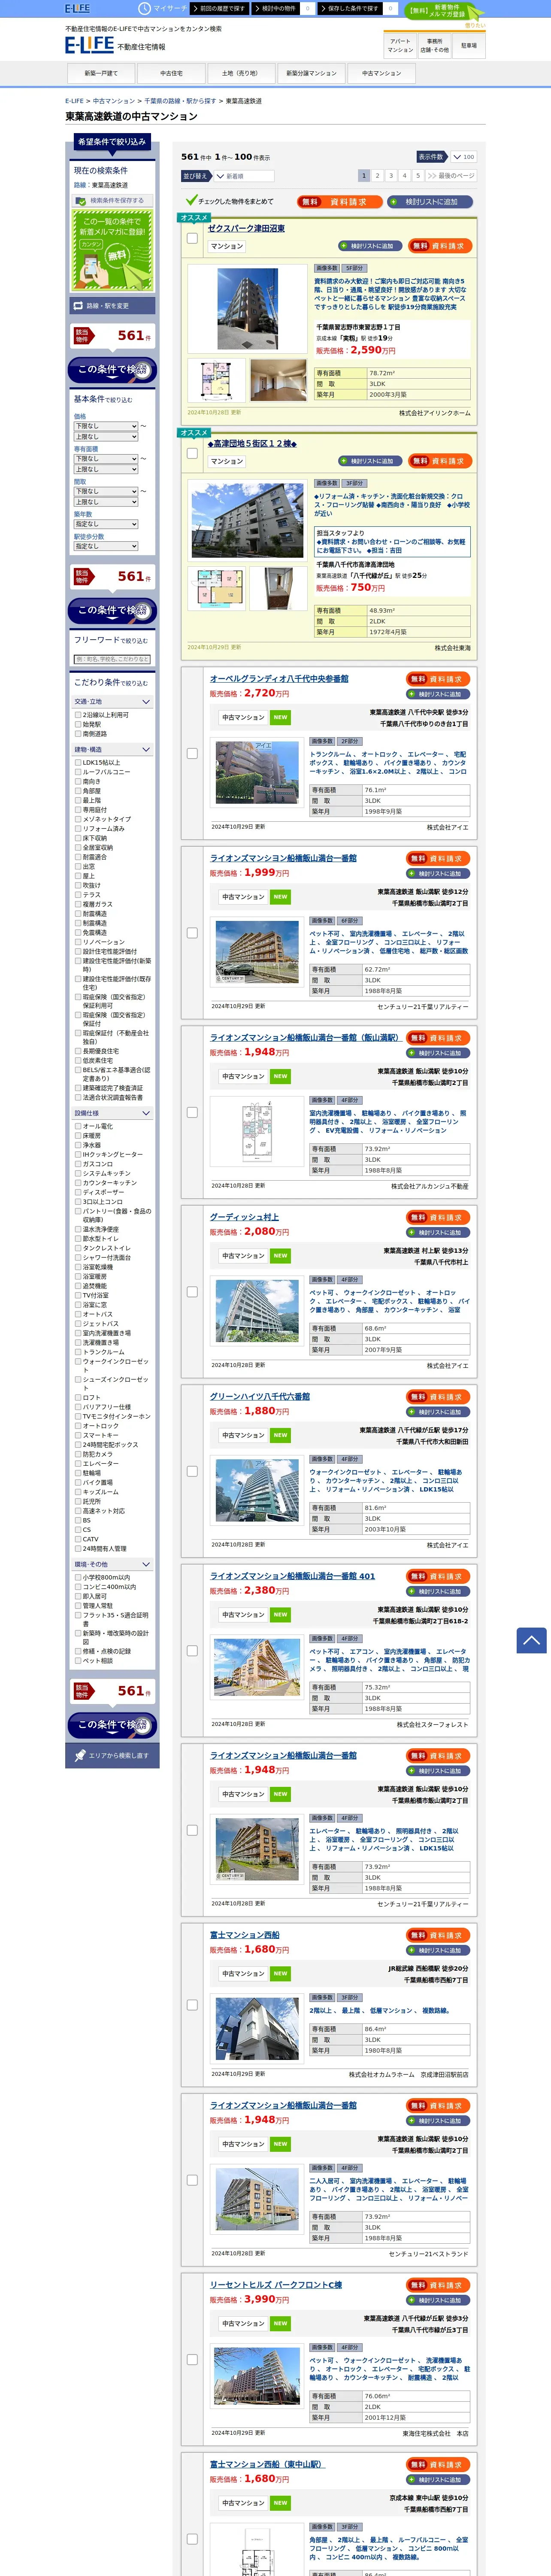The height and width of the screenshot is (2576, 551).
Task: Click the green plus 検討リストに追加 at top
Action: pyautogui.click(x=430, y=201)
